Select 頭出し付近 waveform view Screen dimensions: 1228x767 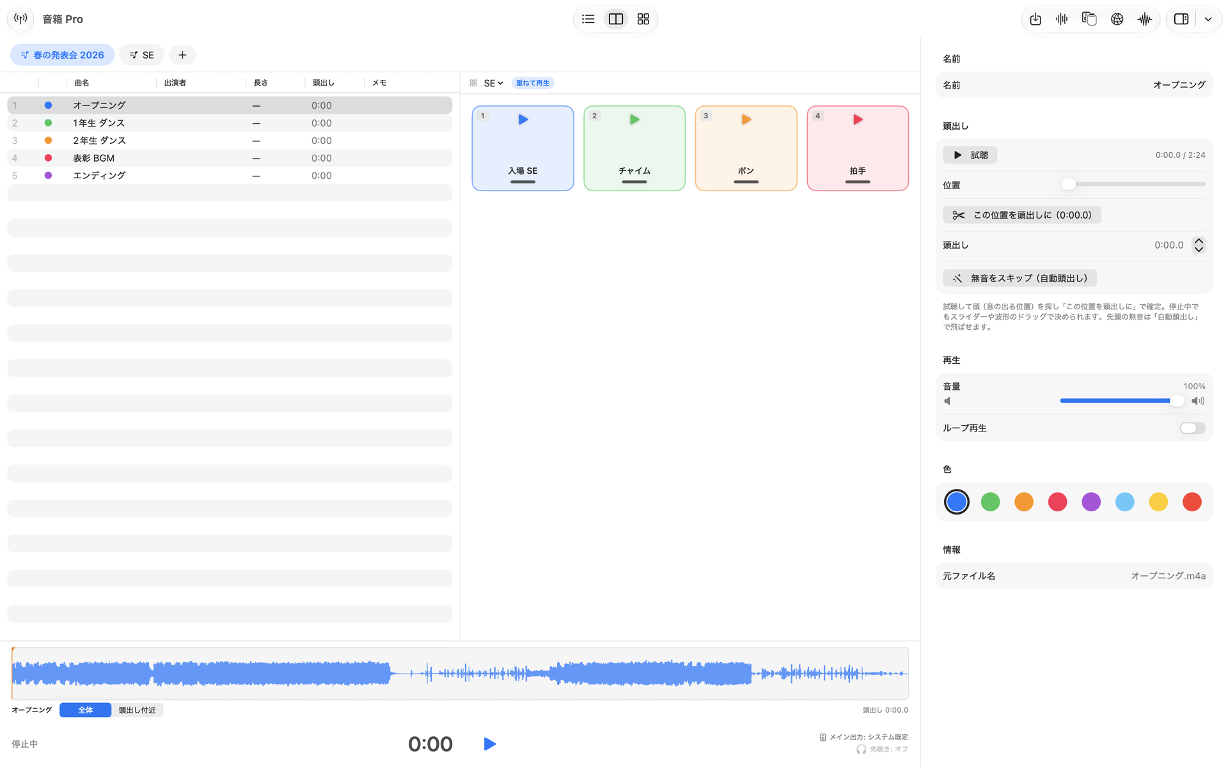tap(137, 710)
